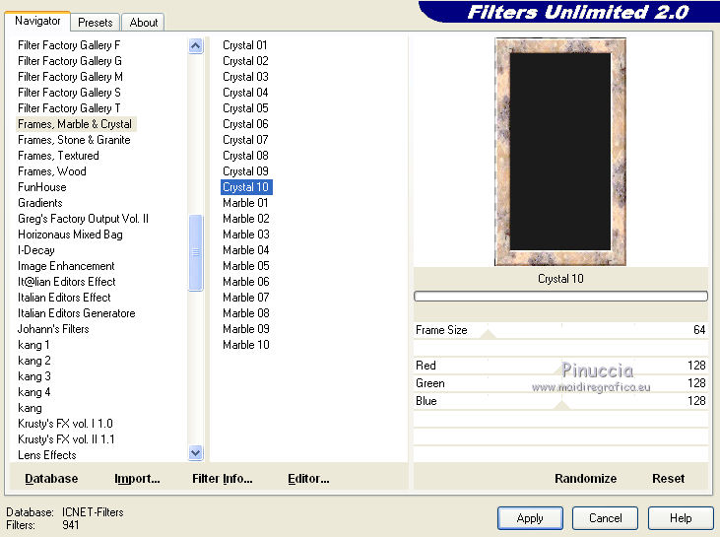Image resolution: width=720 pixels, height=537 pixels.
Task: Select Filter Factory Gallery T category
Action: pyautogui.click(x=69, y=108)
